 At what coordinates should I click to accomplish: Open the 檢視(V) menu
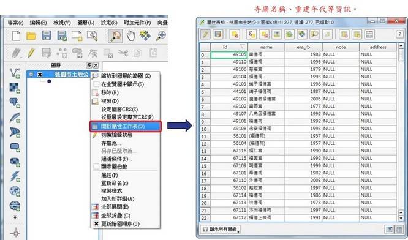[x=62, y=23]
